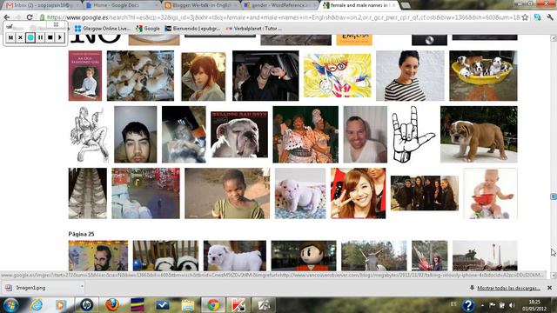Image resolution: width=557 pixels, height=313 pixels.
Task: Open the I-love-you hand sign drawing
Action: [413, 135]
